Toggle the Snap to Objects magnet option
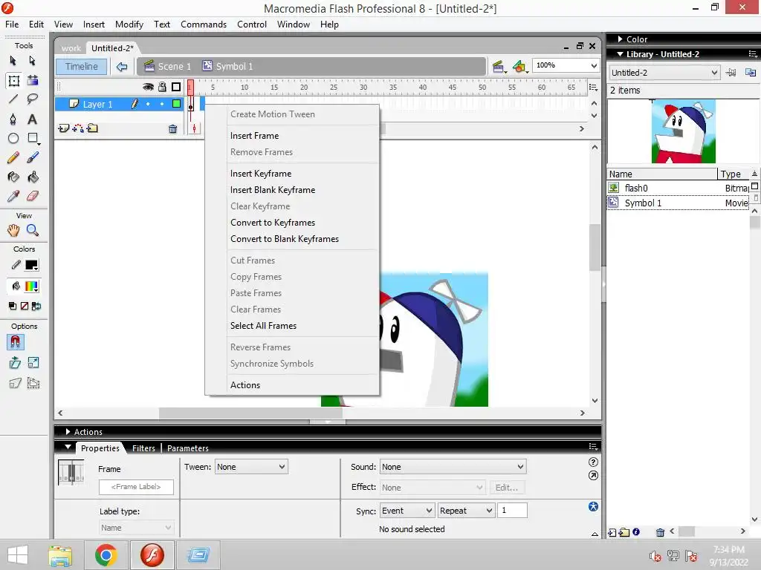Viewport: 761px width, 570px height. [x=15, y=342]
